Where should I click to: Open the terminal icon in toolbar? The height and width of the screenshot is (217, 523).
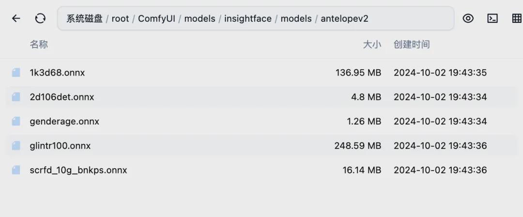point(492,18)
